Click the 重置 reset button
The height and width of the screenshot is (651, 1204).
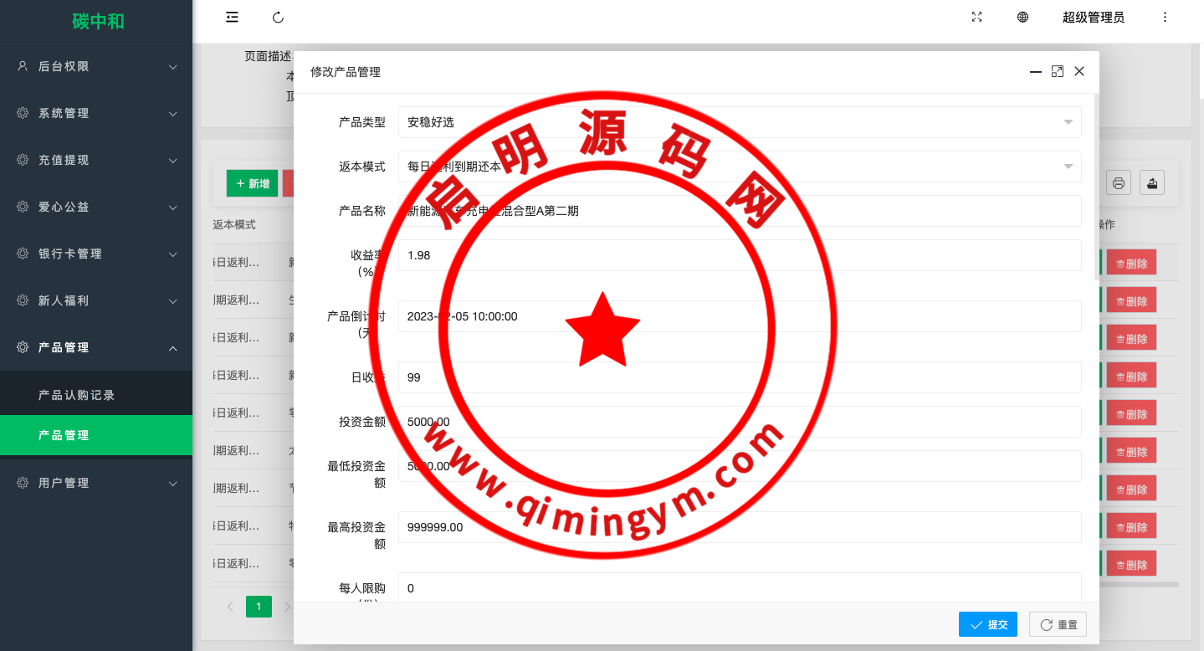[x=1058, y=624]
